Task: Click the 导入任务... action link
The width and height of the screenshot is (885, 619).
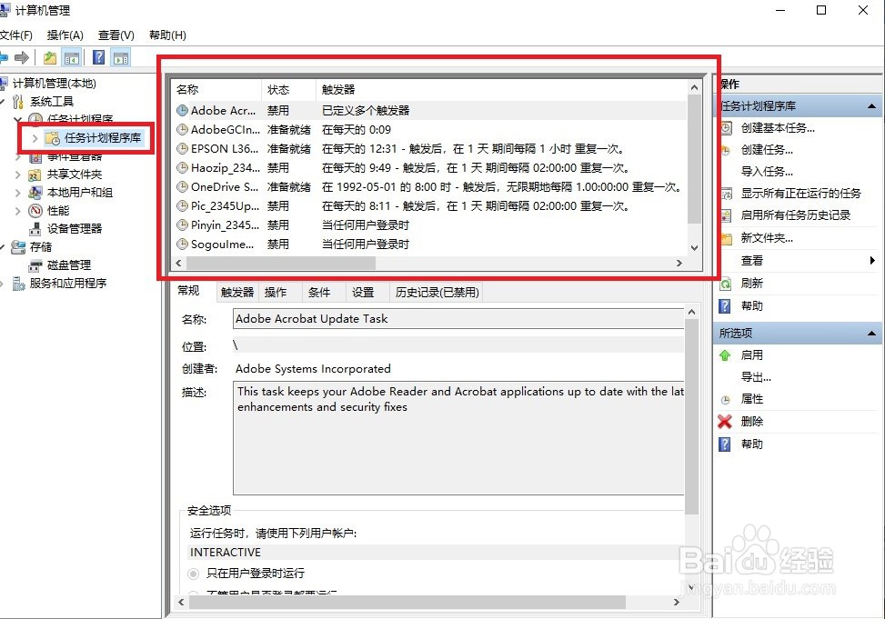Action: click(x=767, y=172)
